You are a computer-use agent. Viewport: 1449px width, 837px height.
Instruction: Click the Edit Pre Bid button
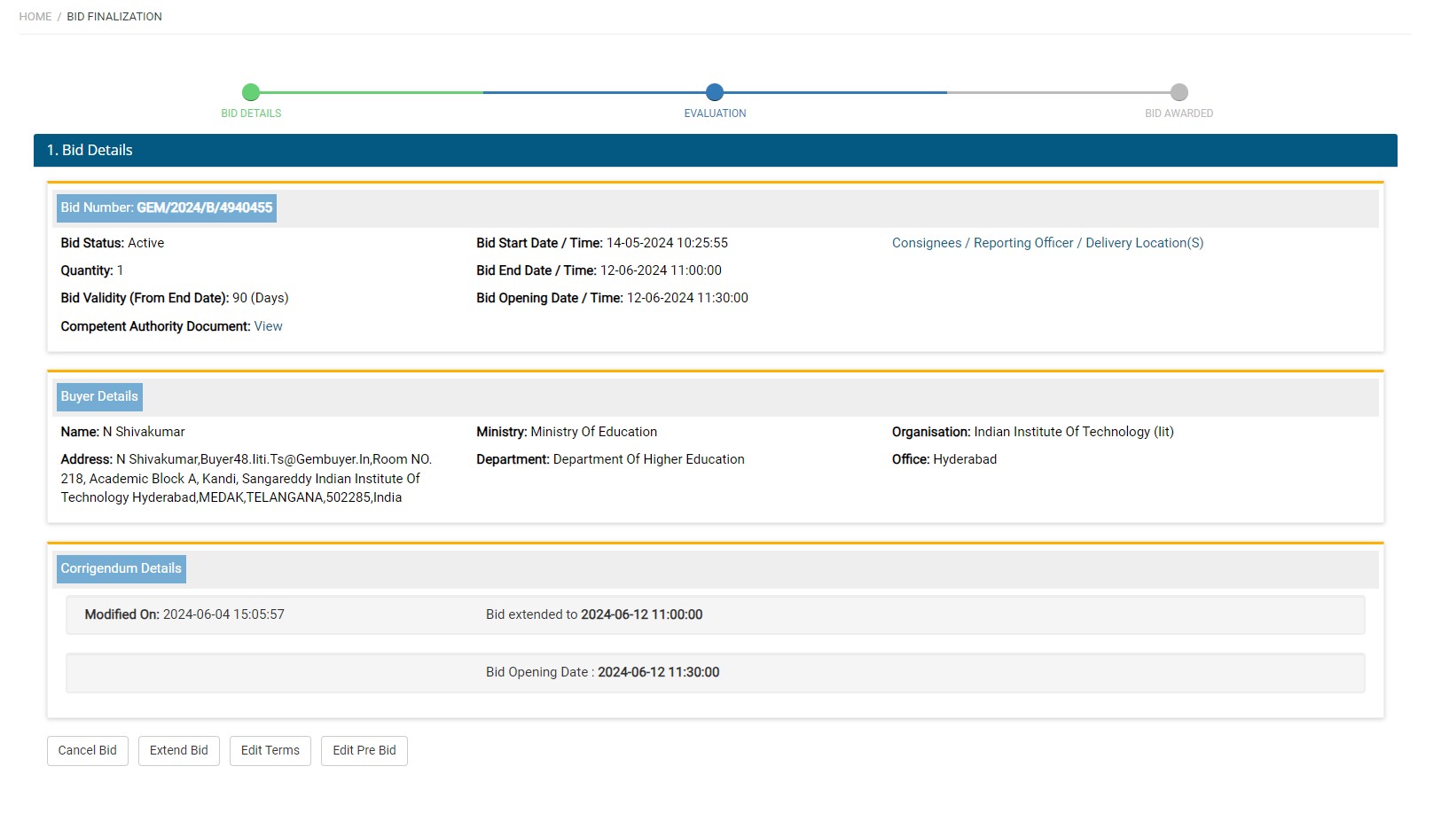[364, 751]
